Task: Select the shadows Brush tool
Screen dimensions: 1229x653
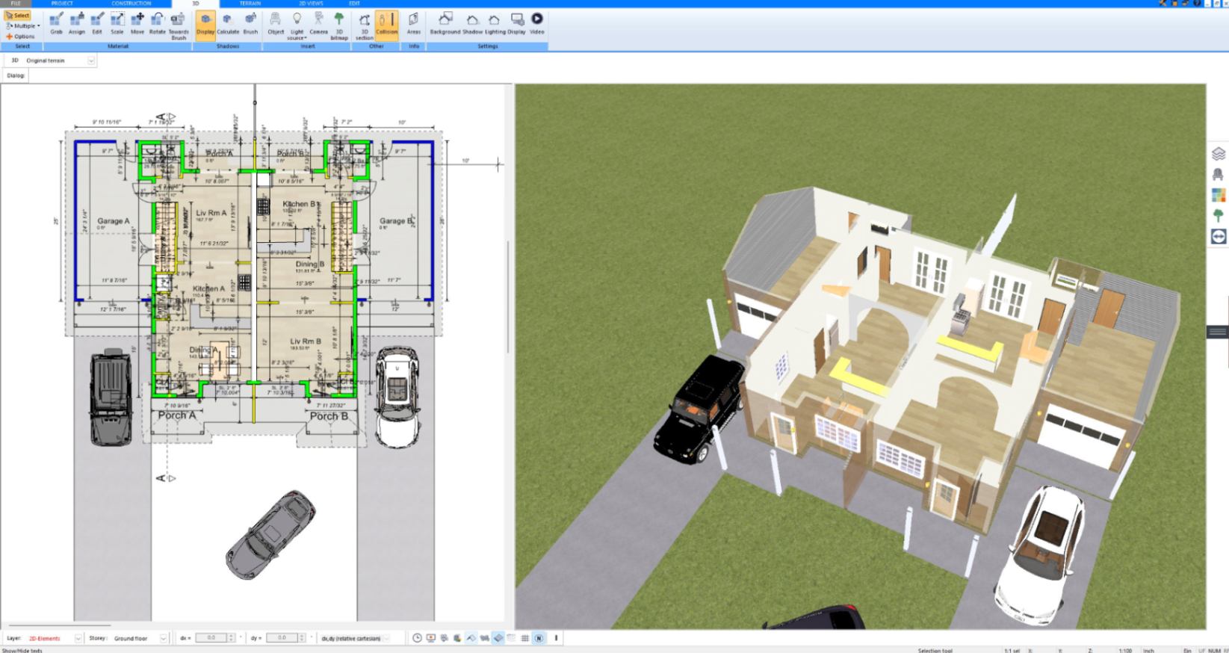Action: point(250,24)
